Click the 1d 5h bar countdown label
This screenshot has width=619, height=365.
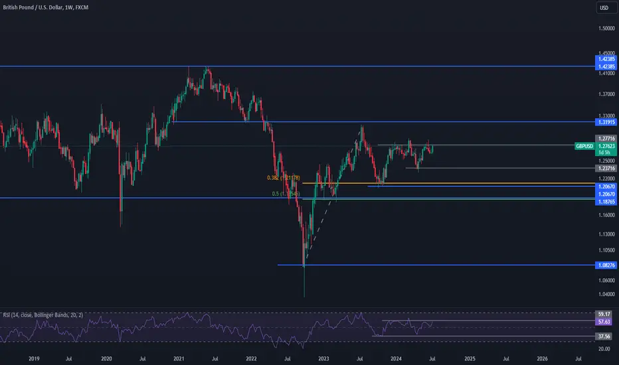(606, 153)
